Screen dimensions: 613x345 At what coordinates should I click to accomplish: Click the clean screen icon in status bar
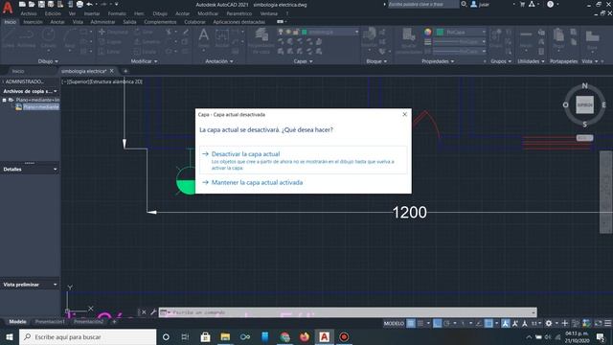click(x=598, y=323)
